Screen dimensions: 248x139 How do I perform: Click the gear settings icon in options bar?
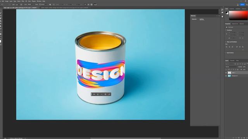click(91, 5)
